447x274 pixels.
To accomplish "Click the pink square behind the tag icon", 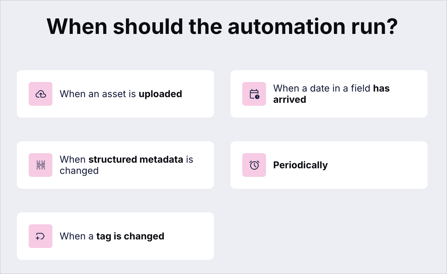I will point(41,236).
